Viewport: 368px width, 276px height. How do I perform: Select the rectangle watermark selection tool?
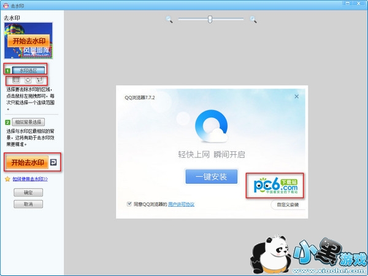coord(16,80)
